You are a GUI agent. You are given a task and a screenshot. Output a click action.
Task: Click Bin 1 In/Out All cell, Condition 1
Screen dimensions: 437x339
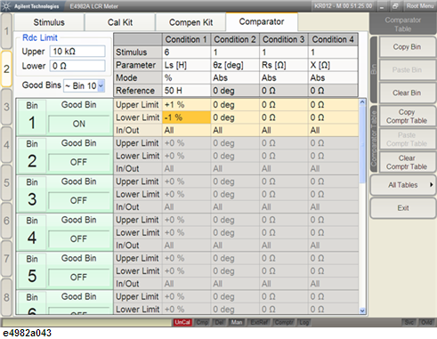pos(186,130)
